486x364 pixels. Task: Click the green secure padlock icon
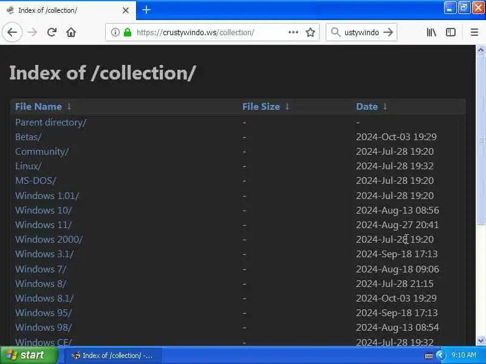[128, 32]
